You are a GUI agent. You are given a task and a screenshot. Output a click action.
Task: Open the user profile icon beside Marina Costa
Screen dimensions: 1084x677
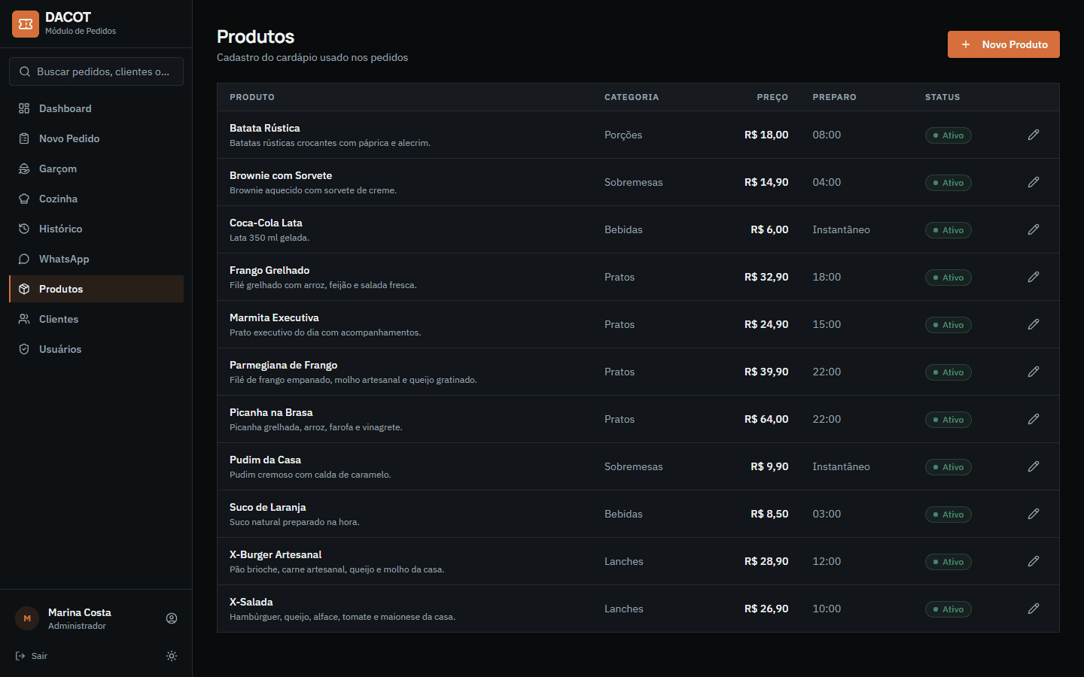pos(172,618)
